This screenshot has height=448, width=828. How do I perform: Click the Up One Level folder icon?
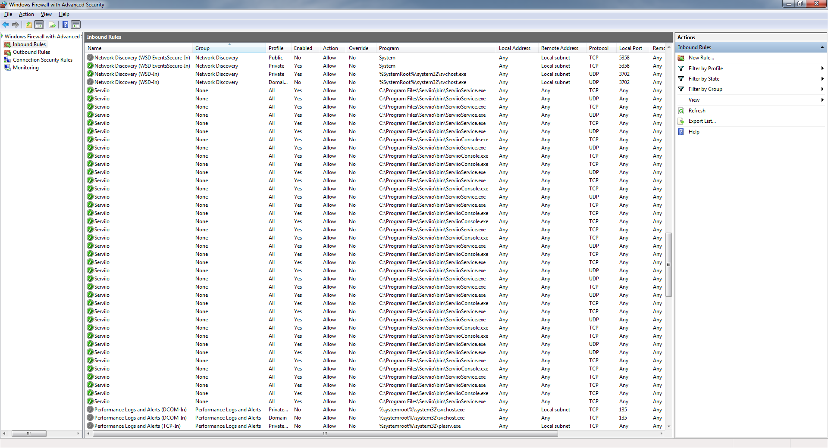tap(28, 25)
